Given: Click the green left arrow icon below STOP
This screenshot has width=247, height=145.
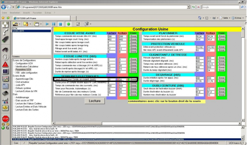Looking at the screenshot, I should [x=3, y=128].
